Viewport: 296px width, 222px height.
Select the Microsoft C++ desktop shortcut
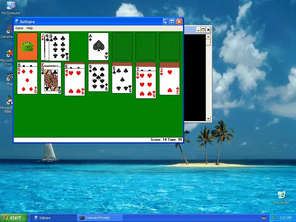click(7, 58)
